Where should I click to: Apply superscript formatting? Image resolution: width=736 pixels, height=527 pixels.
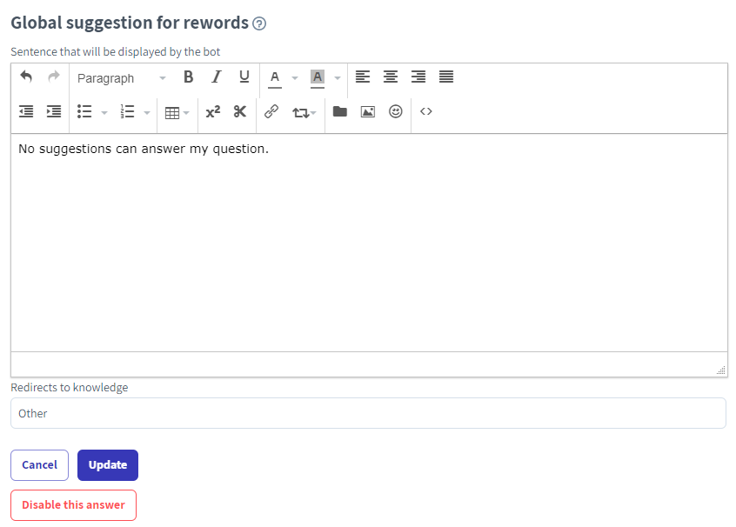212,111
